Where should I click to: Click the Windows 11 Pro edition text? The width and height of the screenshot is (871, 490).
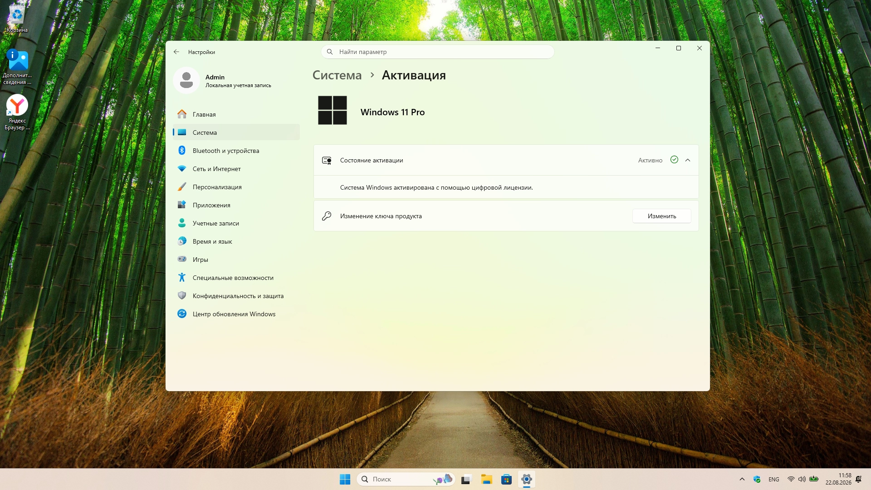392,112
